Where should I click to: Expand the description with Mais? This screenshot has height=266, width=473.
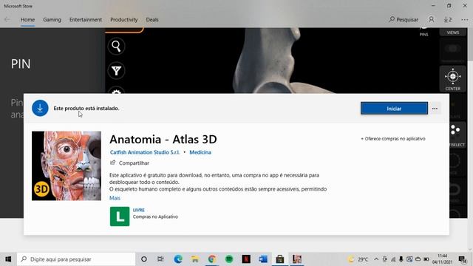115,198
